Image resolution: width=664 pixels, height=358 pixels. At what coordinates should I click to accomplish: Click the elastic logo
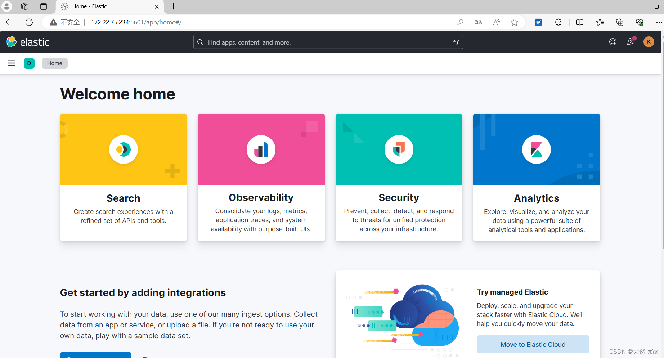tap(28, 42)
